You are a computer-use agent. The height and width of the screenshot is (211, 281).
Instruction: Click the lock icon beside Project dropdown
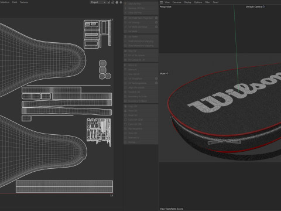[113, 2]
